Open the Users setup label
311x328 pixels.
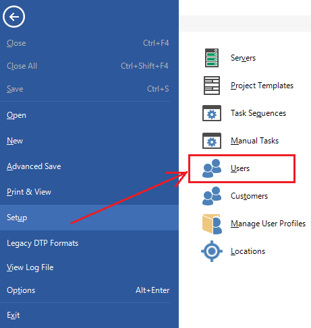tap(240, 168)
